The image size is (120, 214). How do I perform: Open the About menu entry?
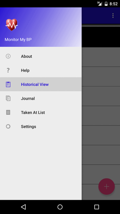click(x=41, y=56)
